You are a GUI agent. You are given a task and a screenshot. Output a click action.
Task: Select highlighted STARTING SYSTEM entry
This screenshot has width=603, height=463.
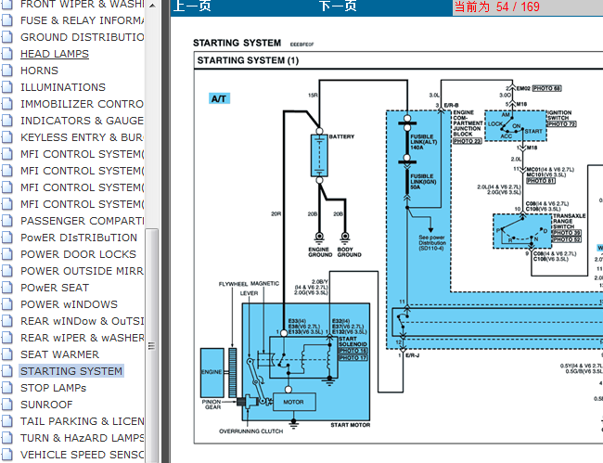coord(71,371)
